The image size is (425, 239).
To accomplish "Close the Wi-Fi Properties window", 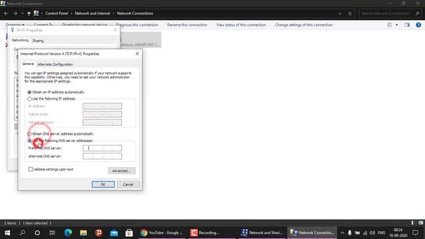I will coord(115,30).
